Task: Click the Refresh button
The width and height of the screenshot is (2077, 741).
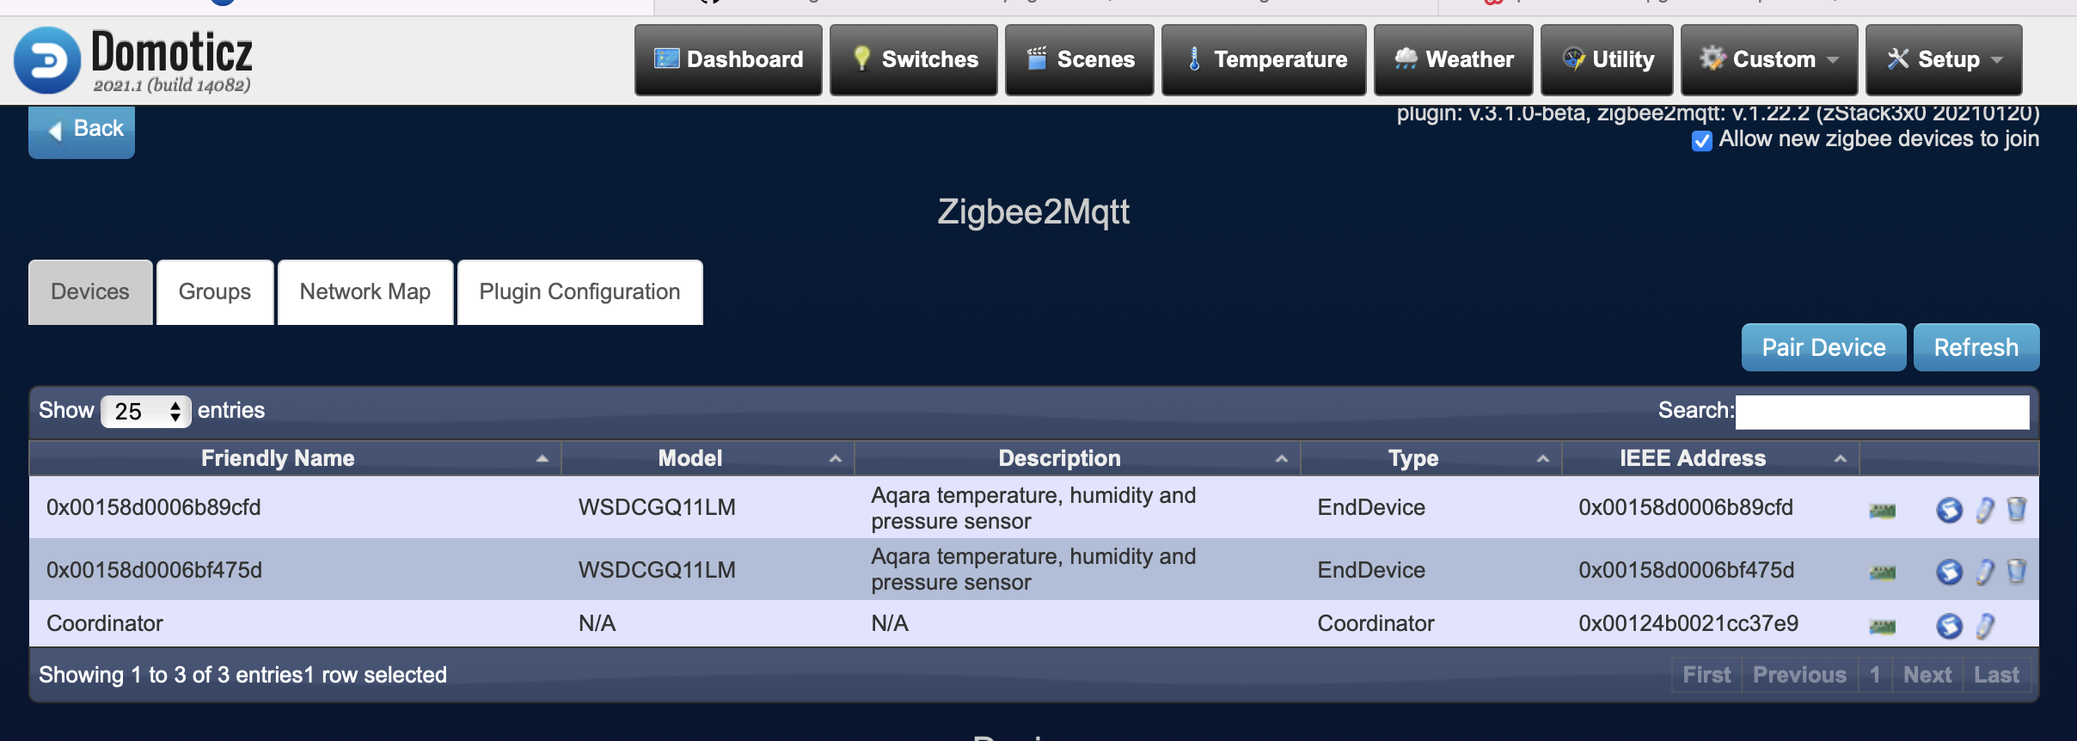Action: coord(1976,347)
